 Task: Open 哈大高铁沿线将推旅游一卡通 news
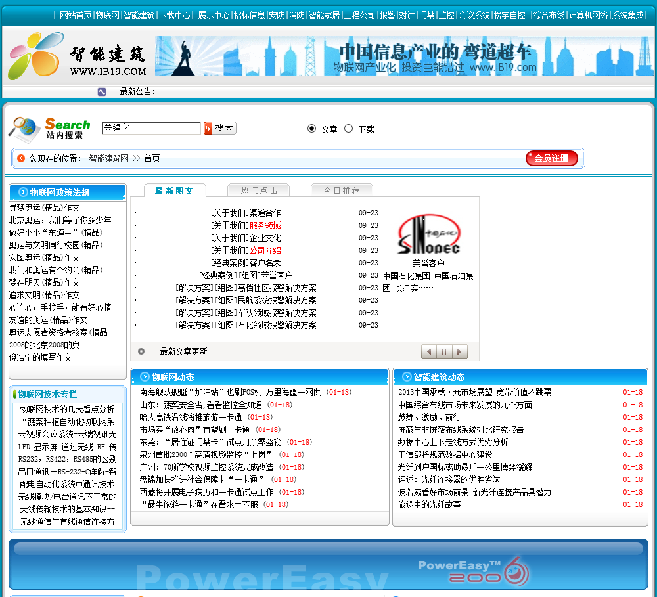coord(191,417)
